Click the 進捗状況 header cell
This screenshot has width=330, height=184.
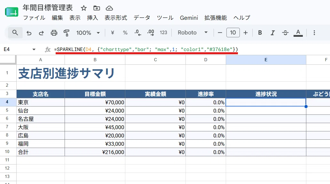266,94
